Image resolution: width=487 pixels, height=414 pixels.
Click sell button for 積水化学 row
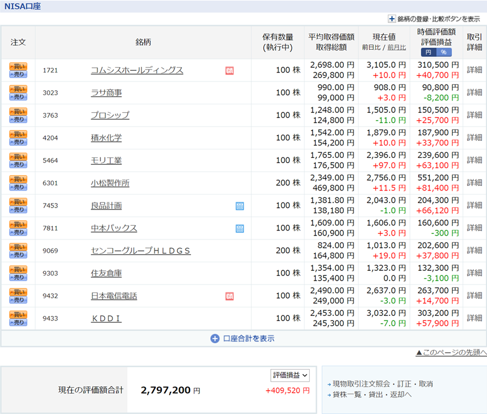pos(18,142)
